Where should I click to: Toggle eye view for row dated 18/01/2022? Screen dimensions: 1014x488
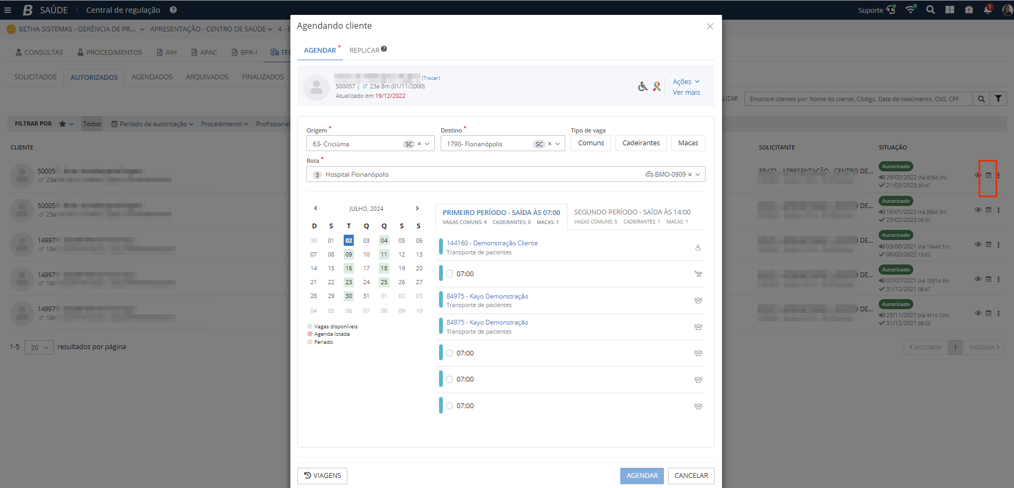(x=978, y=210)
